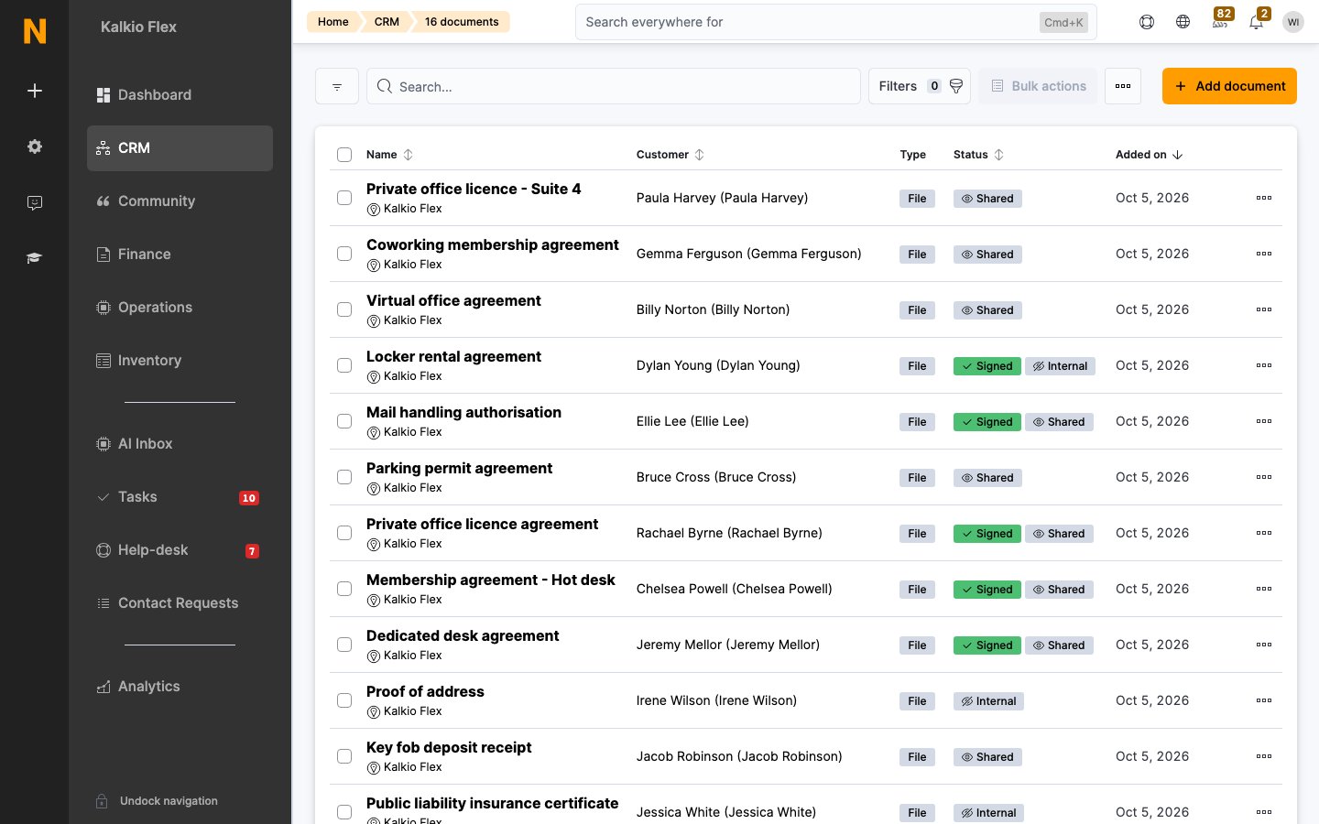The height and width of the screenshot is (824, 1319).
Task: Open row actions for Proof of address
Action: point(1264,700)
